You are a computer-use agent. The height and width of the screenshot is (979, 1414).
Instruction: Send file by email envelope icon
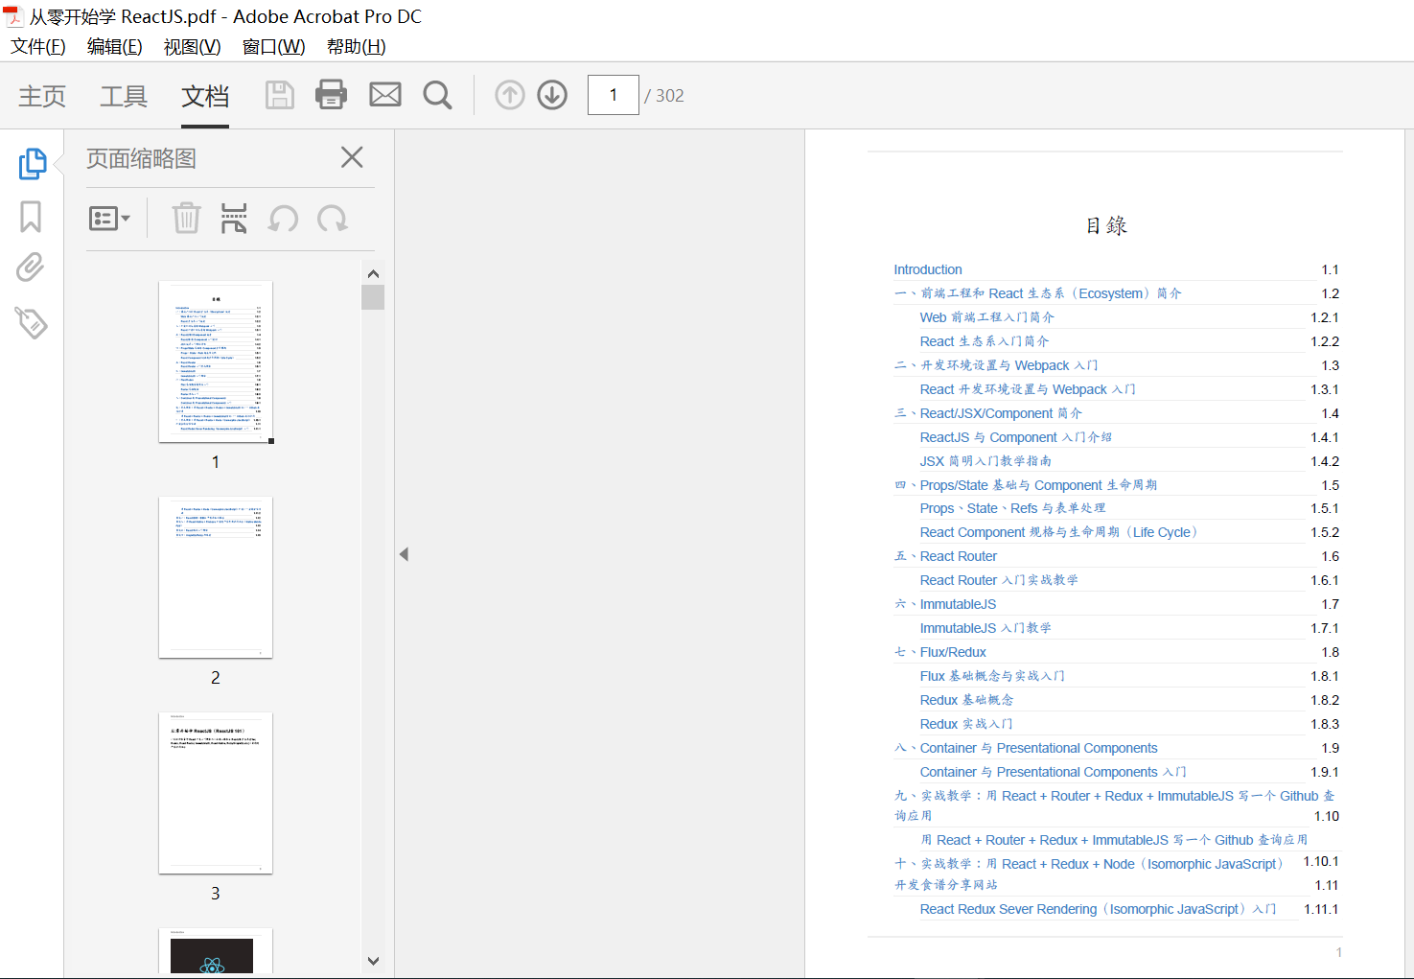click(385, 95)
